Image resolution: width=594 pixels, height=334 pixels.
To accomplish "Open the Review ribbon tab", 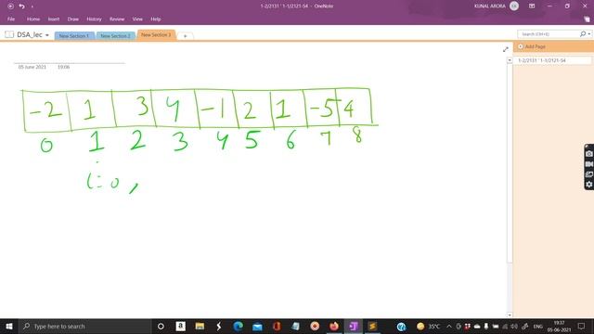I will click(x=117, y=19).
